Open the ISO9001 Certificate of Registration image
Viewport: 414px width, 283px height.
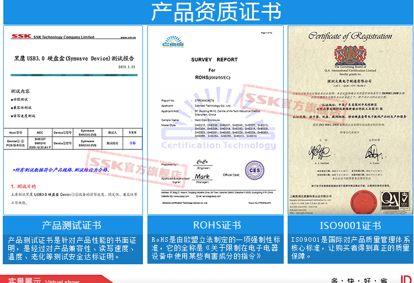tap(351, 120)
